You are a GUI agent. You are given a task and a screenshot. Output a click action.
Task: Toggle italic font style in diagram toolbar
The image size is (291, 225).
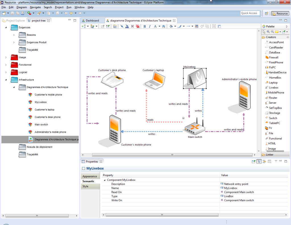click(x=150, y=26)
